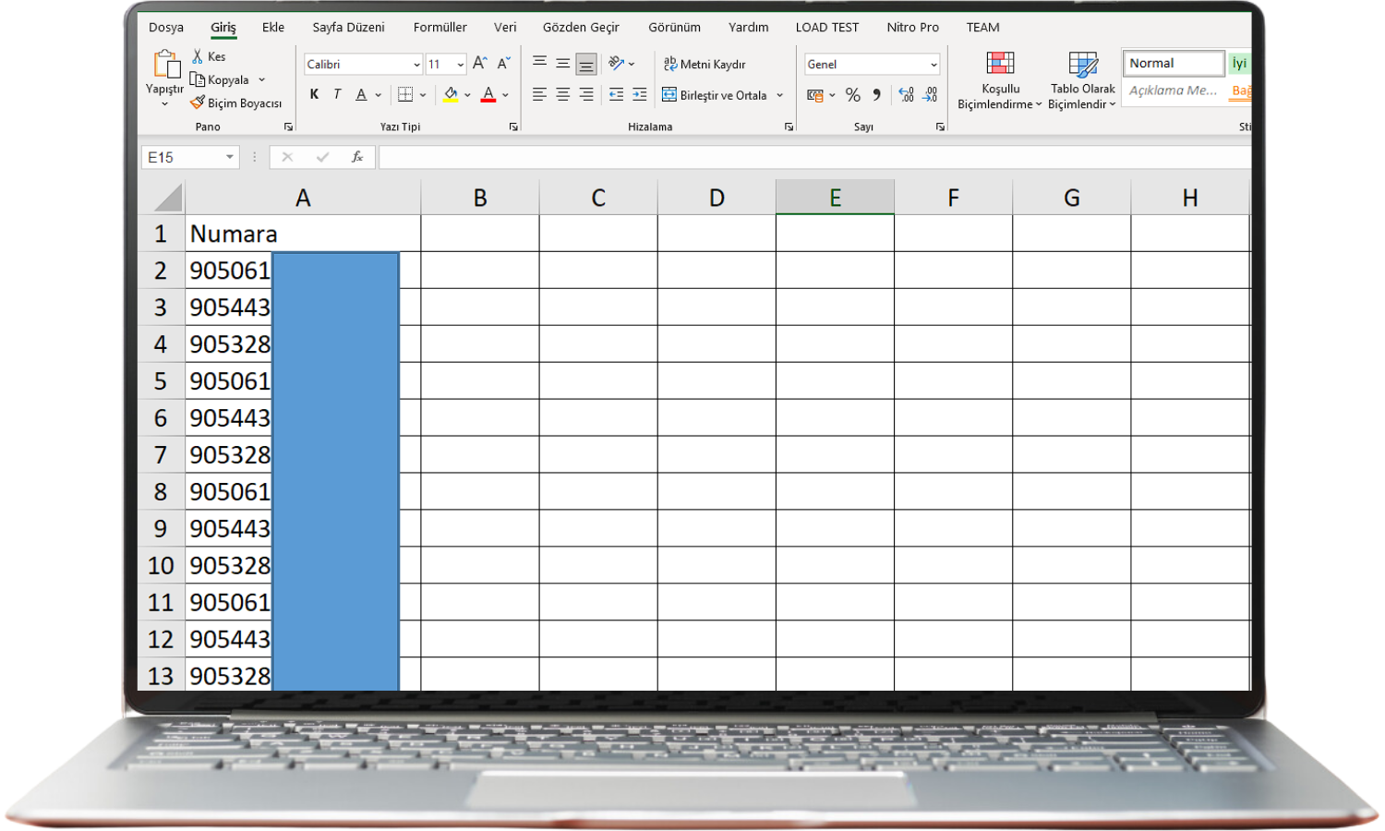
Task: Switch to the Veri tab
Action: pos(505,28)
